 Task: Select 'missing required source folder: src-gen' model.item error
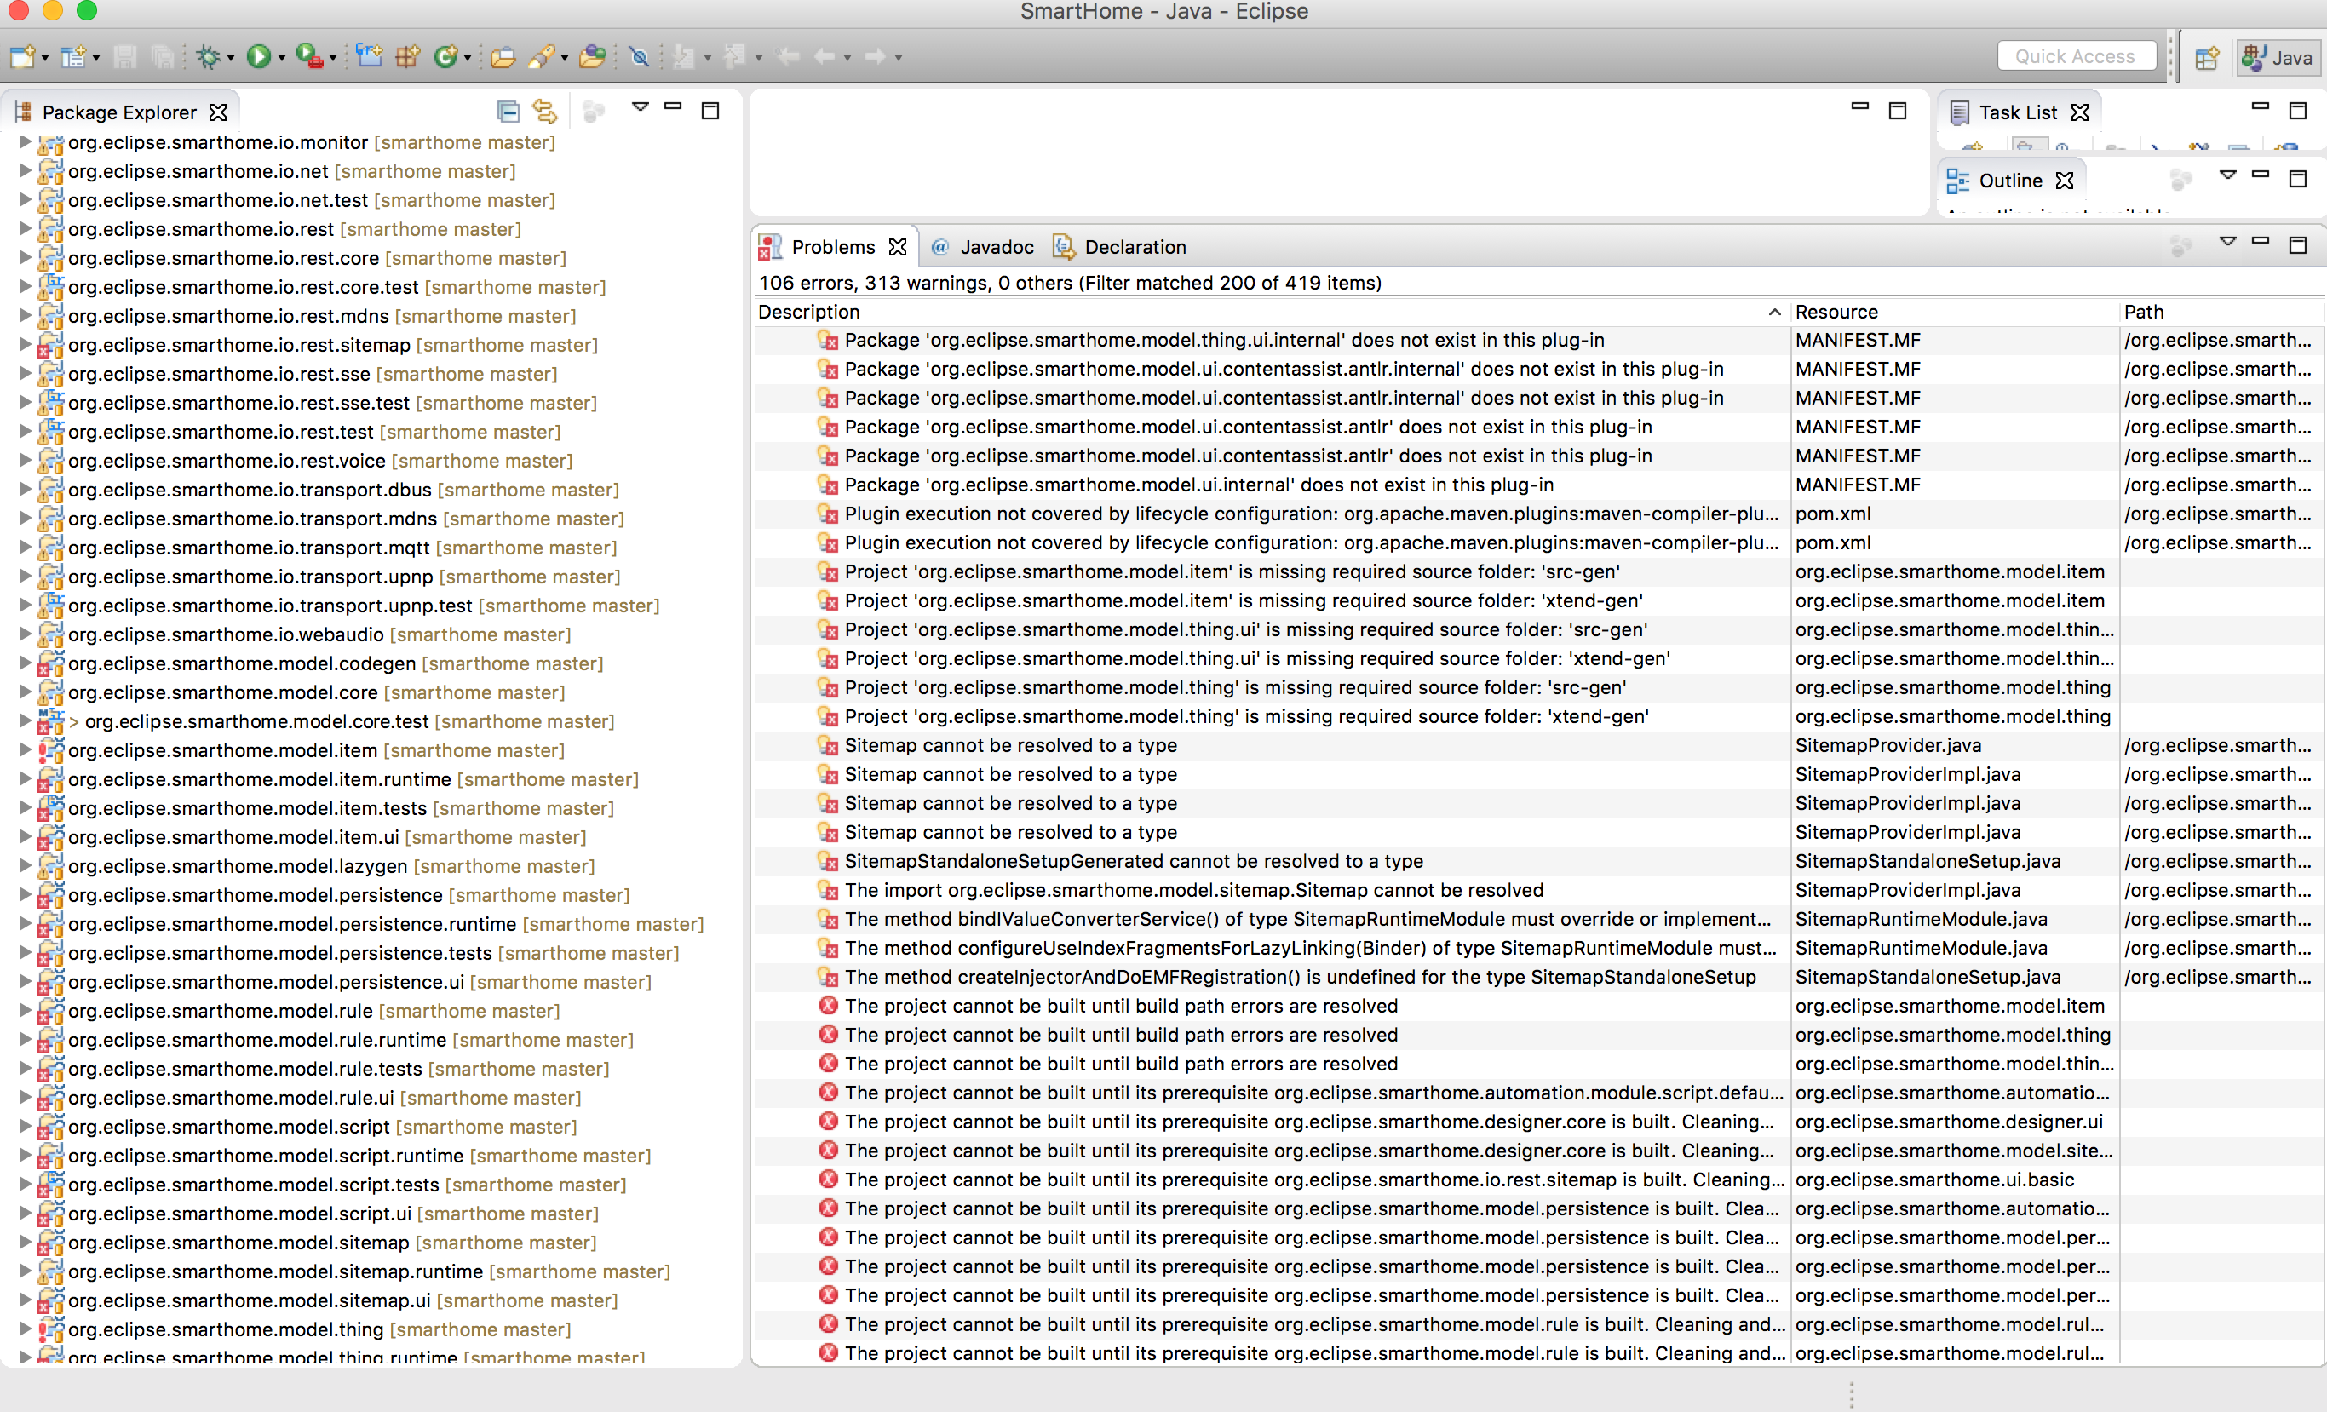click(1232, 571)
